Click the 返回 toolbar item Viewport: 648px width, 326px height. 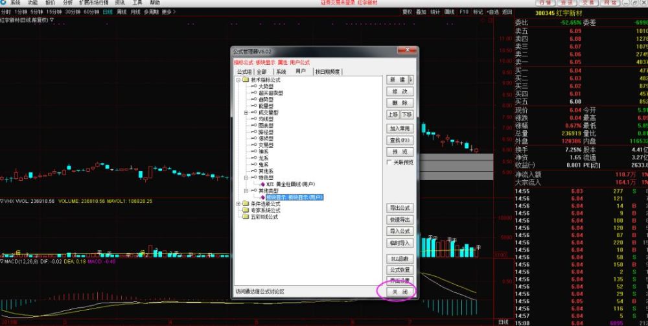click(x=507, y=12)
